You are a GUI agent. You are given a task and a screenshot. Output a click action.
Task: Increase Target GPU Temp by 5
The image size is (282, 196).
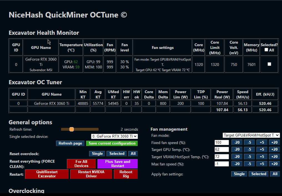click(262, 150)
